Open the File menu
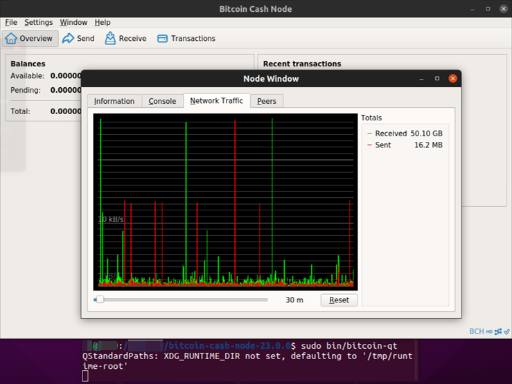Screen dimensions: 512x384 [x=11, y=23]
